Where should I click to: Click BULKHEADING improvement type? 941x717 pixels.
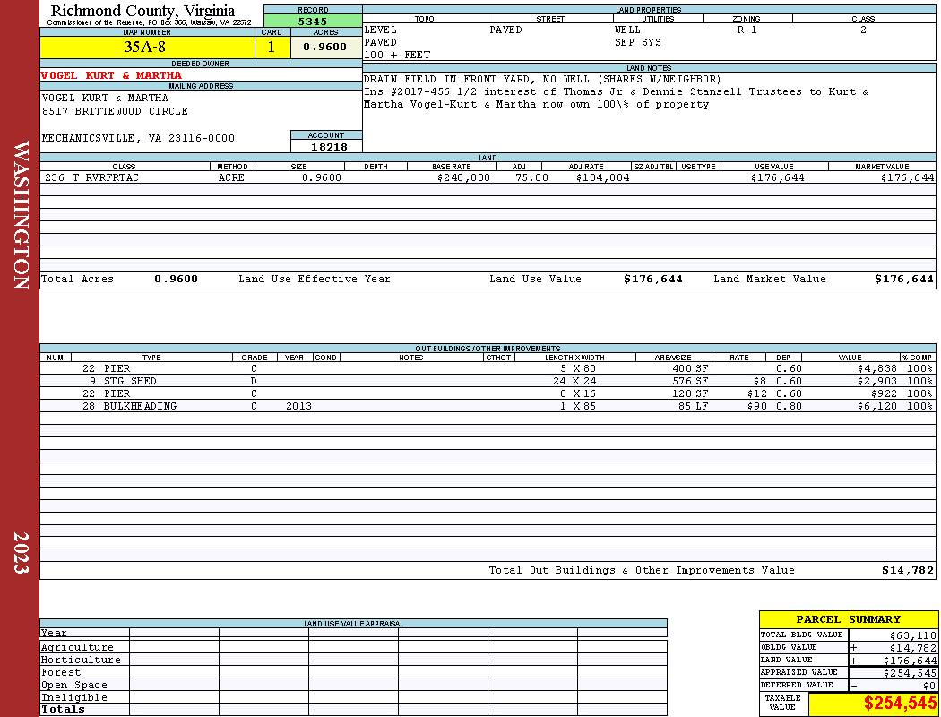[x=140, y=406]
